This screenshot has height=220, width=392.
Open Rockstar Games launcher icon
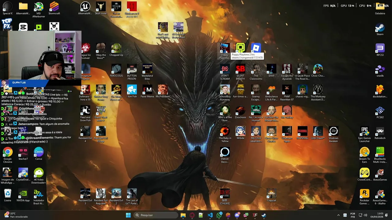pos(364,197)
